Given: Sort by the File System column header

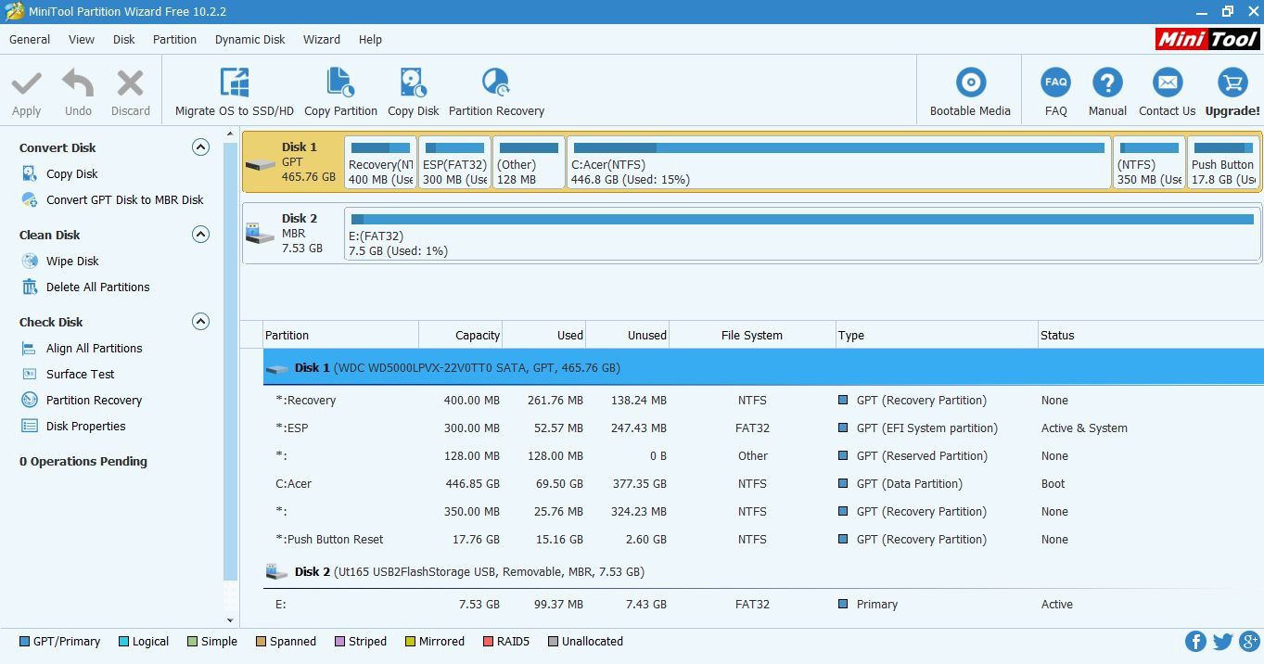Looking at the screenshot, I should click(x=752, y=335).
